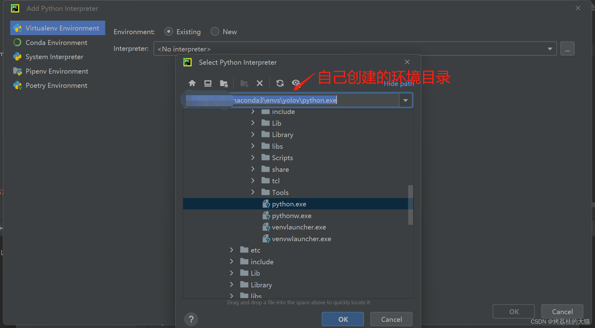
Task: Open the path field dropdown arrow
Action: (x=405, y=100)
